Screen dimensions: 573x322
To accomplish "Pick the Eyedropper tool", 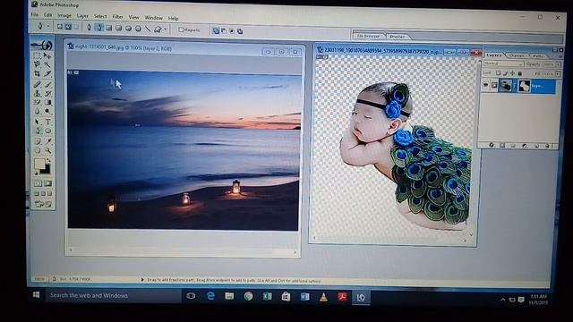I will tap(47, 141).
